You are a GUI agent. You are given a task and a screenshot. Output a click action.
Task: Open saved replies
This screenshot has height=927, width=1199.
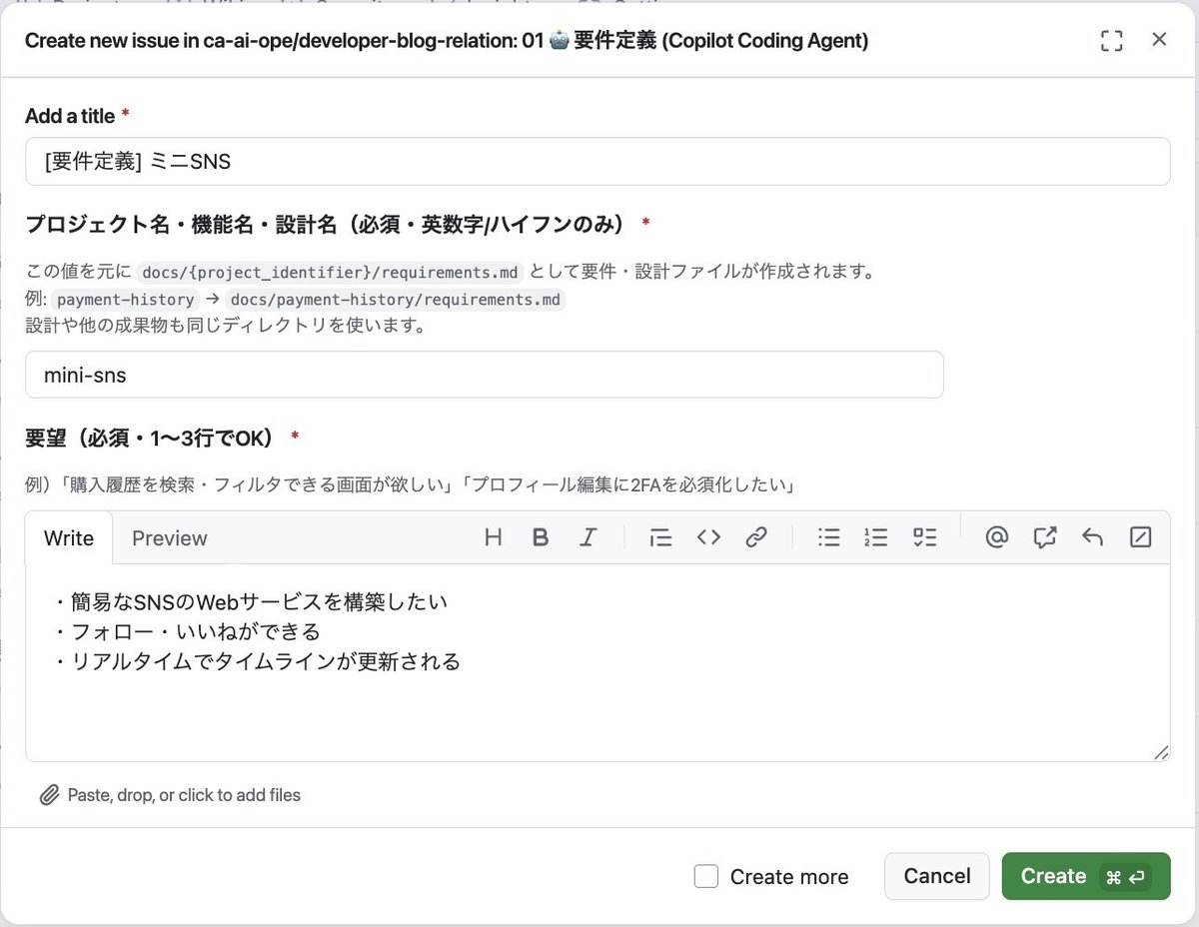(1092, 537)
